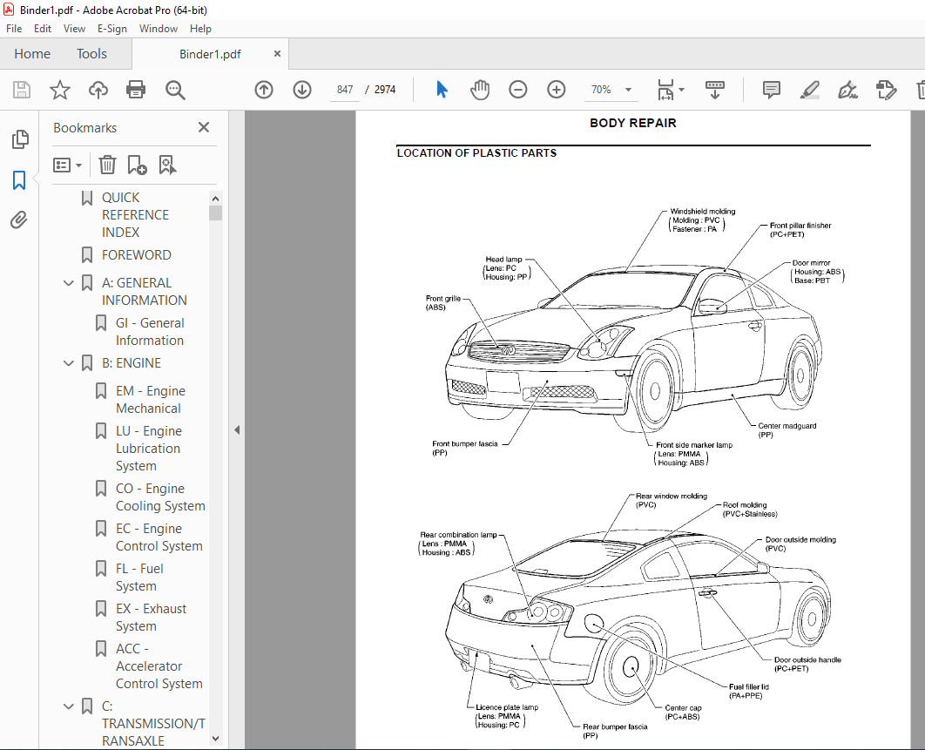
Task: Click bookmarks scrollbar up arrow
Action: pyautogui.click(x=215, y=199)
